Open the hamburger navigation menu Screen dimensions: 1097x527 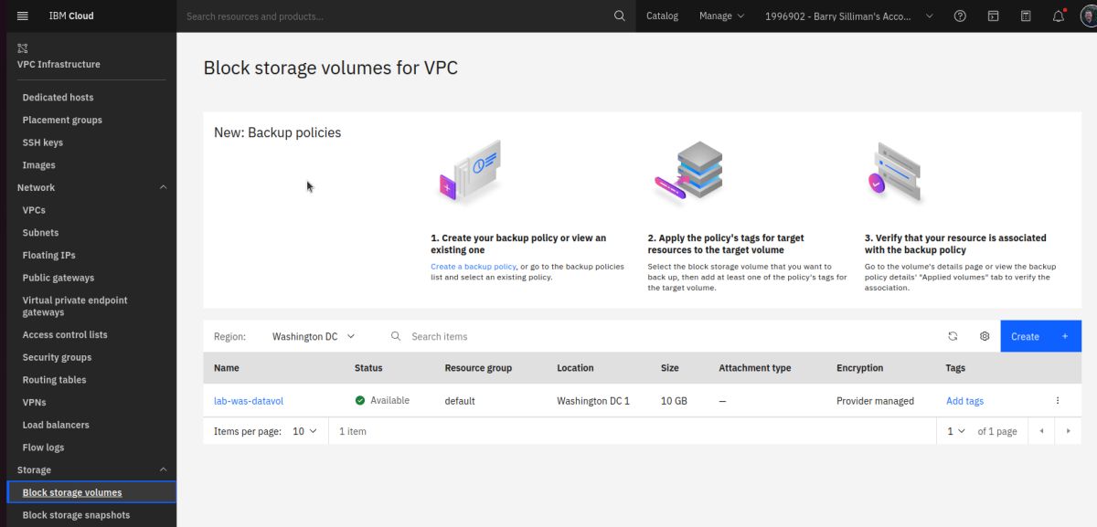click(23, 16)
